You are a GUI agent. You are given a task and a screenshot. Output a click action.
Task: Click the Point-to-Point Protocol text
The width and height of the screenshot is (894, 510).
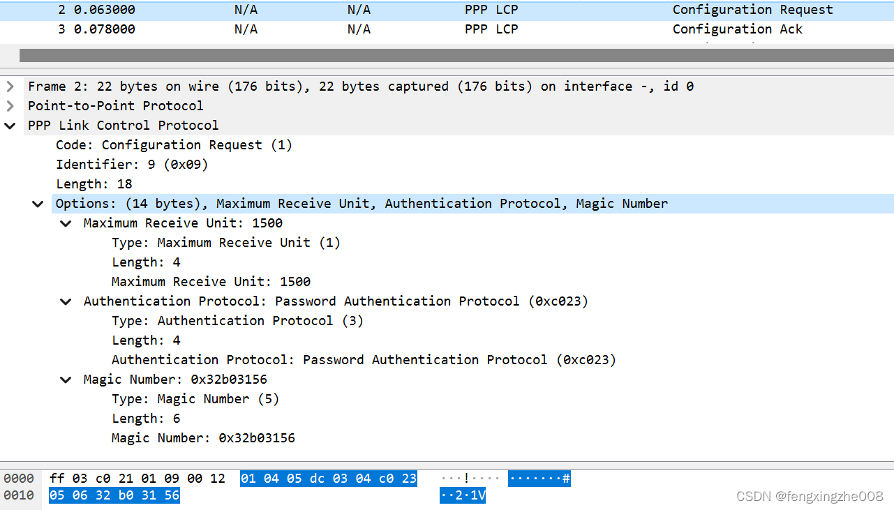116,106
